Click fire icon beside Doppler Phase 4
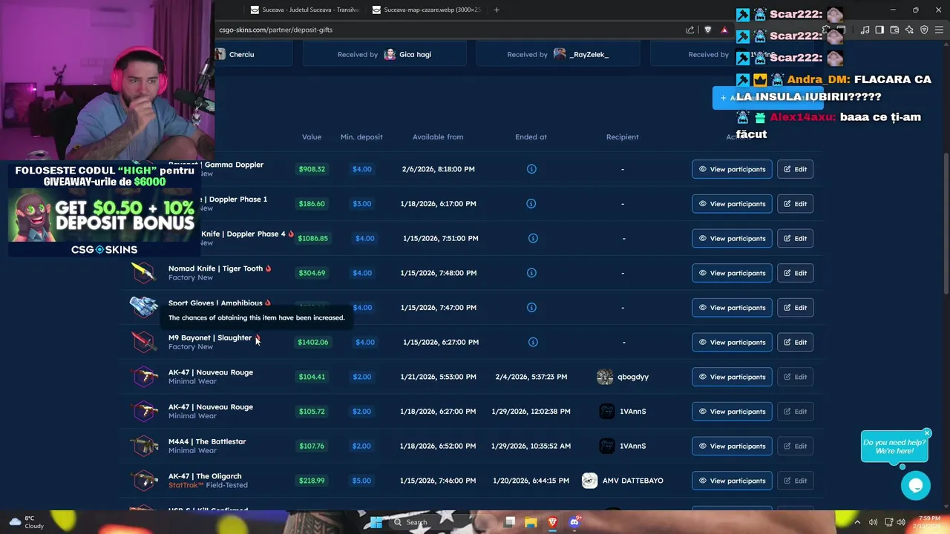950x534 pixels. click(x=291, y=234)
